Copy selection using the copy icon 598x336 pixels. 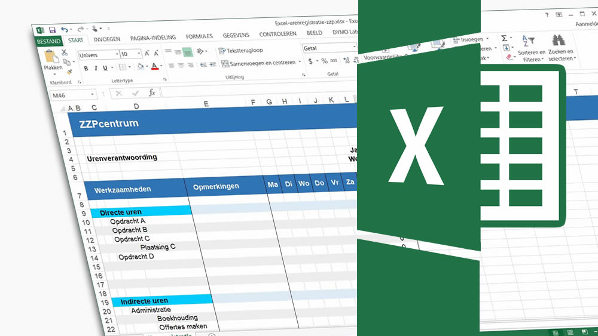click(66, 62)
